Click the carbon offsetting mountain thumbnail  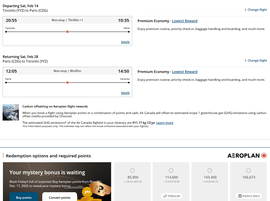pos(11,112)
